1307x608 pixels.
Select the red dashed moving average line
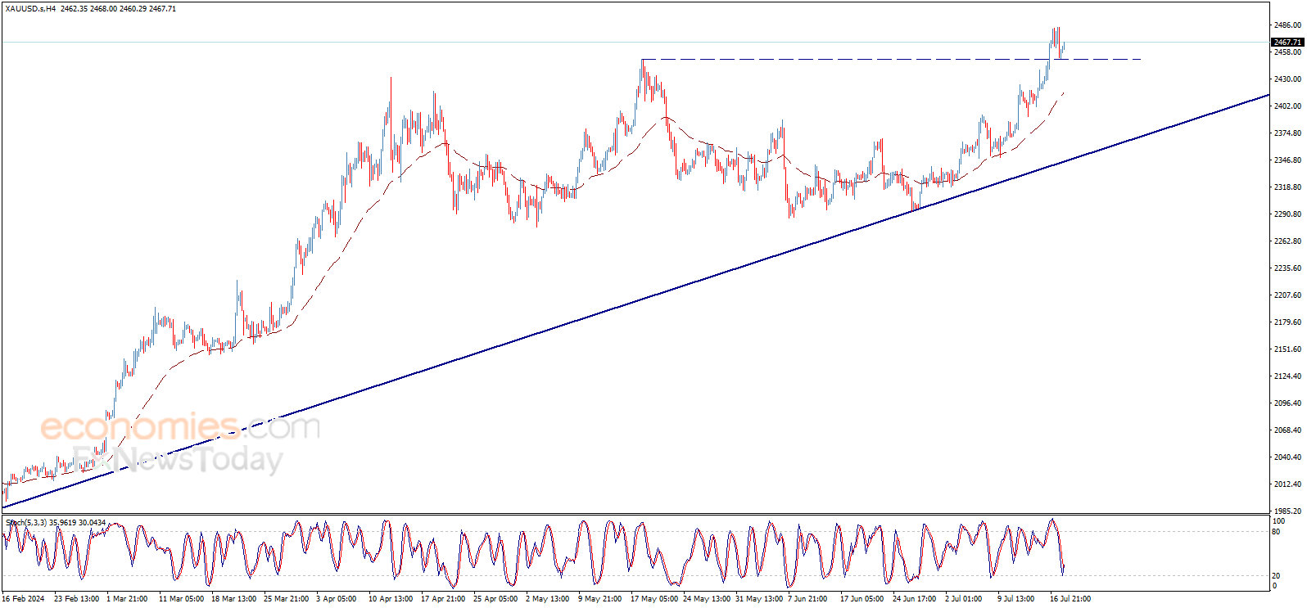pos(532,182)
